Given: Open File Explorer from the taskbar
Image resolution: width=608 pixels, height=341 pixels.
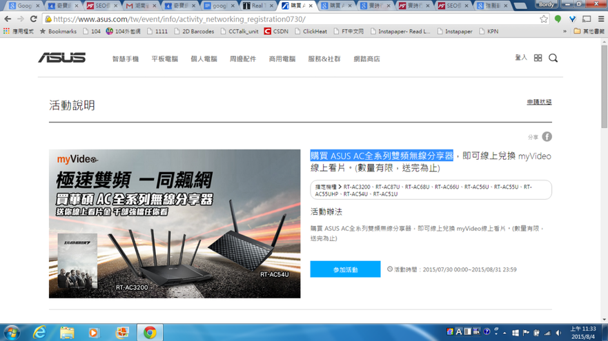Looking at the screenshot, I should [x=67, y=333].
